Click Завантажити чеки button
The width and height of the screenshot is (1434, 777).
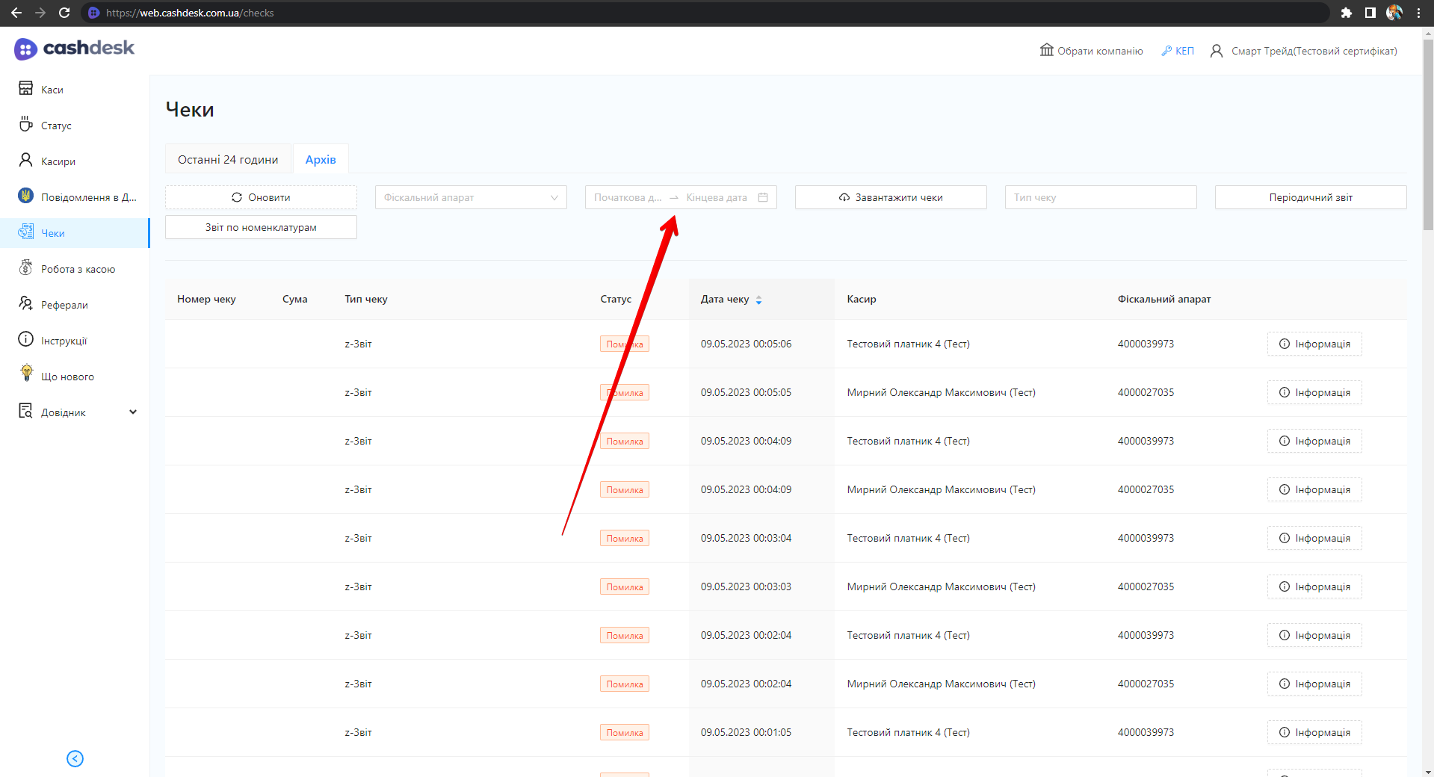(890, 197)
